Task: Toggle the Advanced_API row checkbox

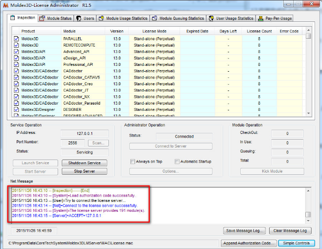Action: (x=16, y=51)
